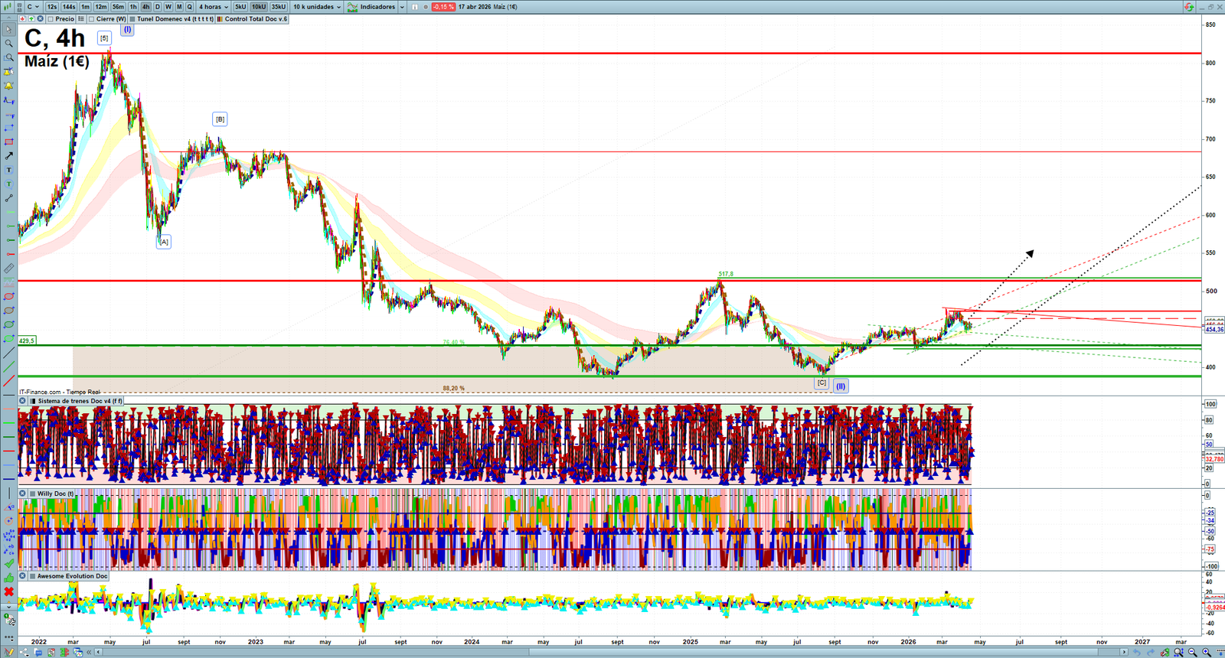Click the red plus add-panel icon

[x=22, y=19]
